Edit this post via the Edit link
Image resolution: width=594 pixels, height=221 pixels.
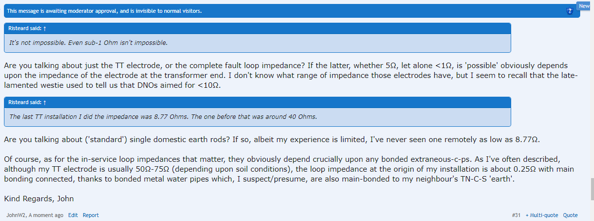[73, 215]
